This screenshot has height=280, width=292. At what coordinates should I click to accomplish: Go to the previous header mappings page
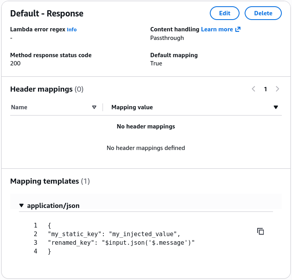(x=254, y=89)
